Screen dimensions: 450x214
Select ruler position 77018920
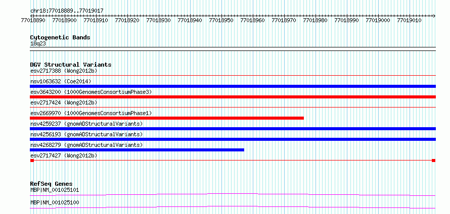127,20
